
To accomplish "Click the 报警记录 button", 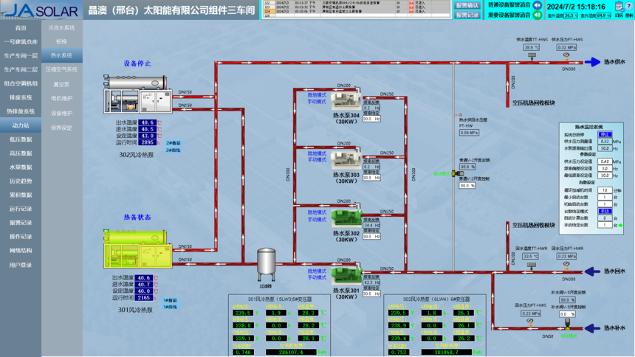I will [467, 15].
